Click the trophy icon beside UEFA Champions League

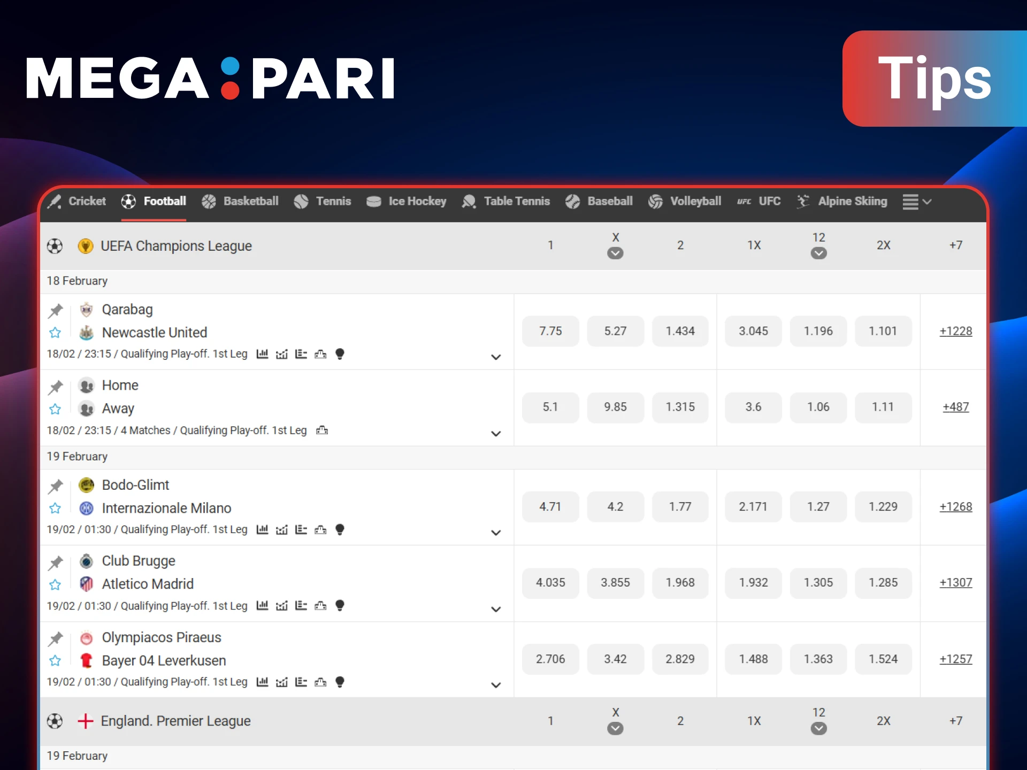[86, 246]
